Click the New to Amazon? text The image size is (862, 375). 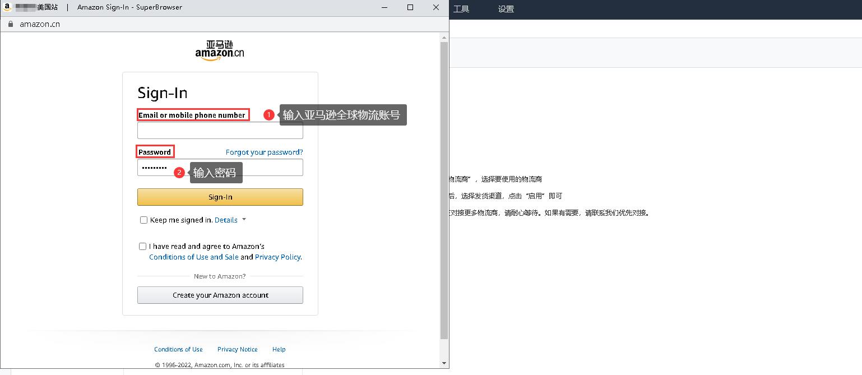tap(220, 276)
